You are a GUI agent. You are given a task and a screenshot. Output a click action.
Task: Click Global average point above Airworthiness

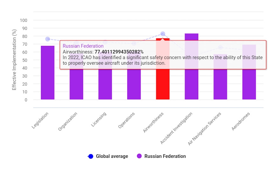[x=163, y=34]
